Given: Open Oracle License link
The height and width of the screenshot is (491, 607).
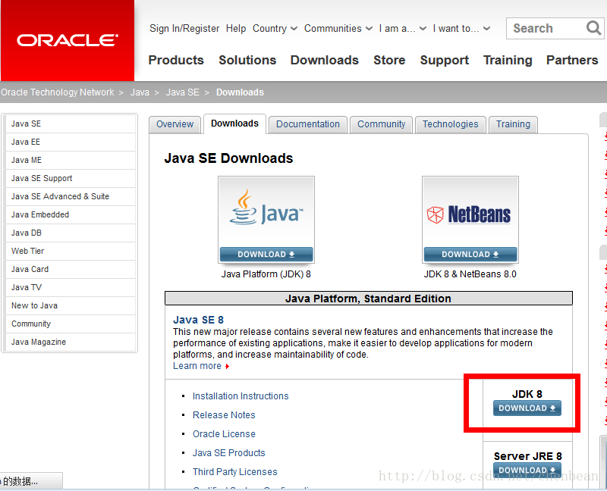Looking at the screenshot, I should [224, 434].
